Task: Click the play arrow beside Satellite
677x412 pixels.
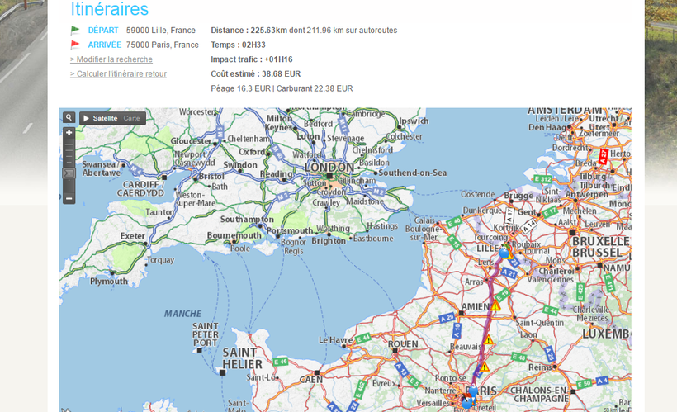Action: click(x=86, y=118)
